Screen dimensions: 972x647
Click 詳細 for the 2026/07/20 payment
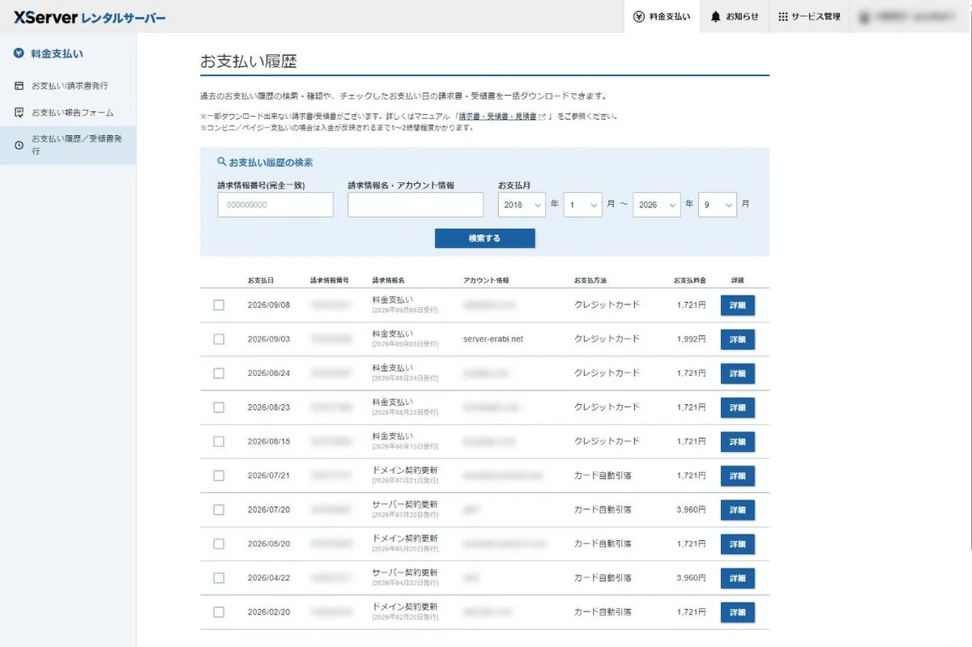coord(737,510)
